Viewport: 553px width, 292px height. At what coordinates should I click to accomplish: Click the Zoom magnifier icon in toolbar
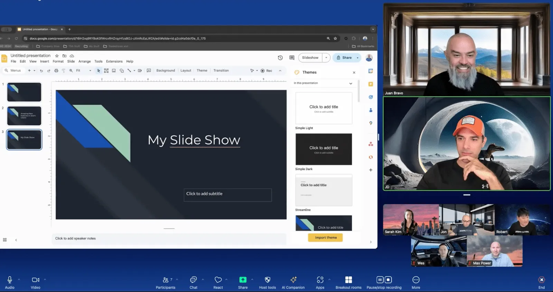point(71,71)
